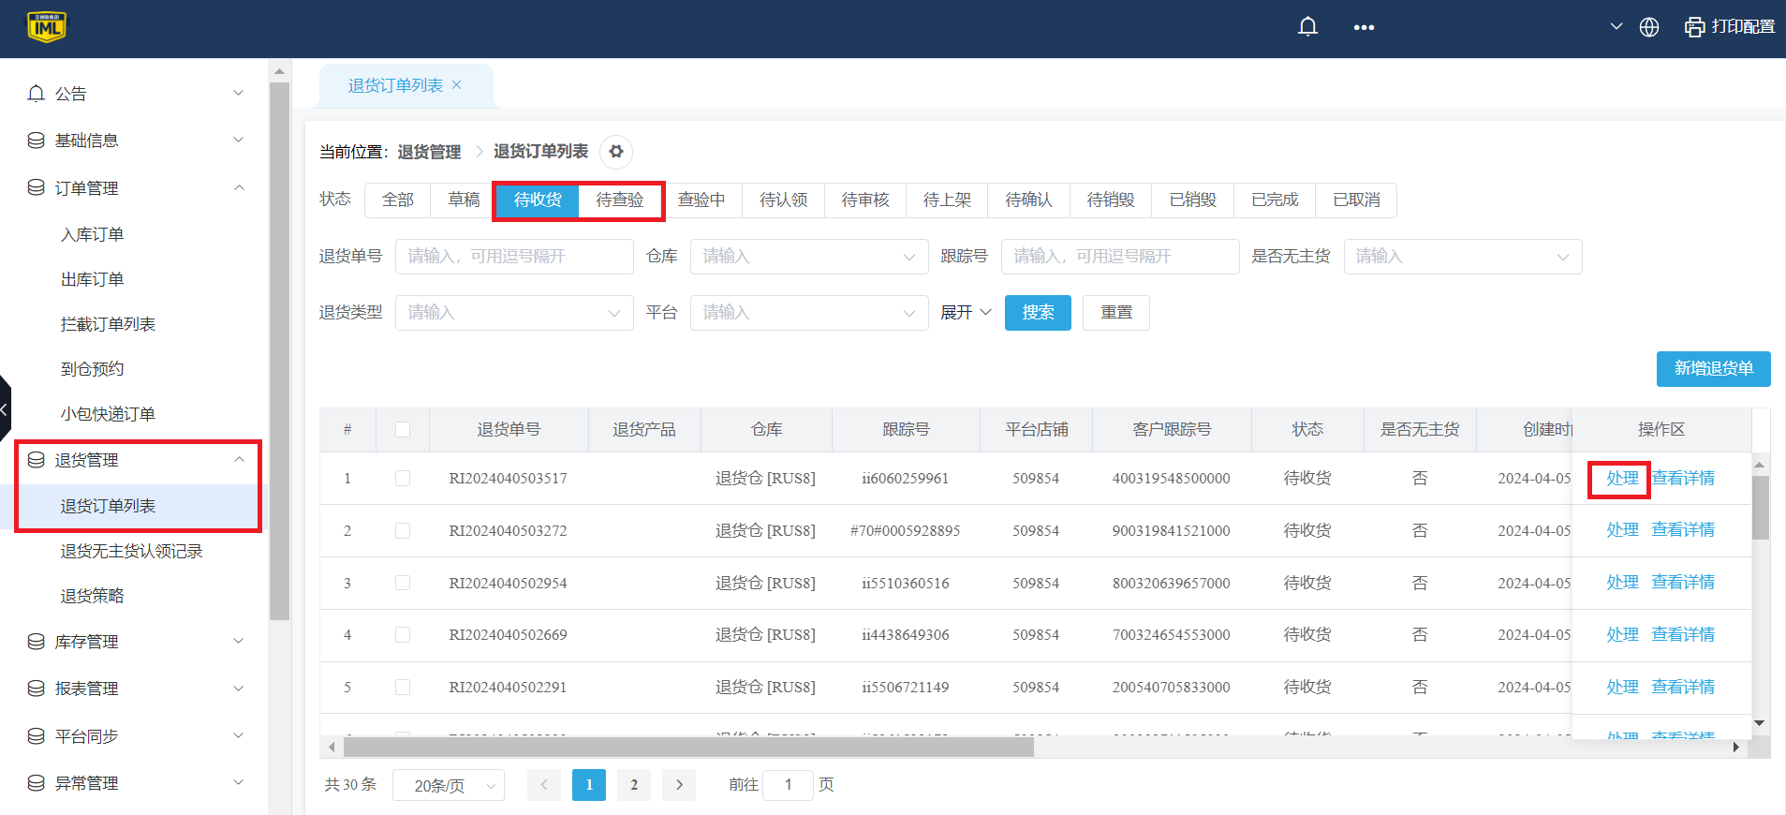1786x815 pixels.
Task: Open the 20条/页 page size dropdown
Action: tap(449, 785)
